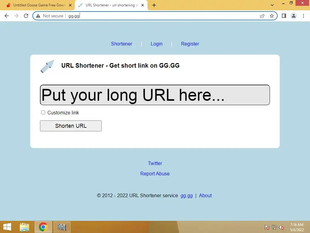Click the Chrome taskbar icon

tap(43, 227)
